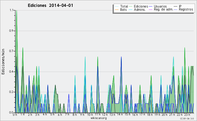This screenshot has height=121, width=197.
Task: Click the blue Usuarios peak near 14 h
Action: coord(121,57)
